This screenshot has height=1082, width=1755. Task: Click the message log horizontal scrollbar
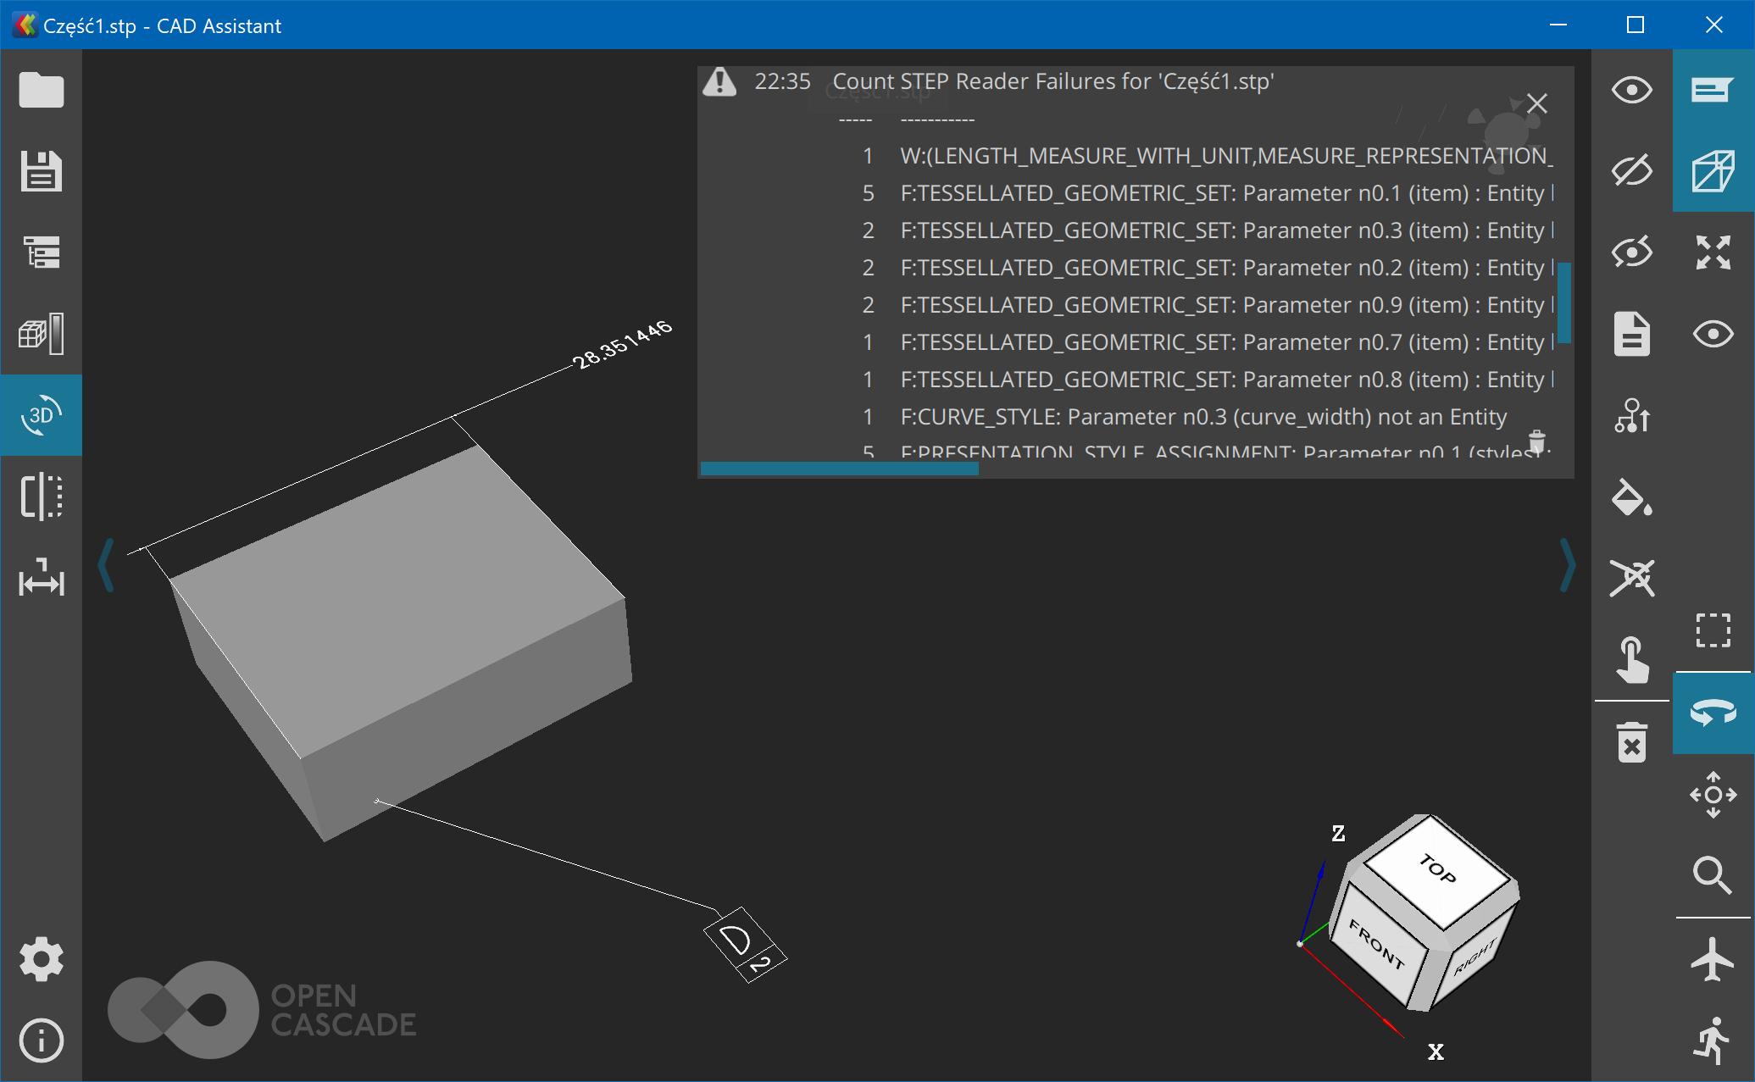click(839, 469)
